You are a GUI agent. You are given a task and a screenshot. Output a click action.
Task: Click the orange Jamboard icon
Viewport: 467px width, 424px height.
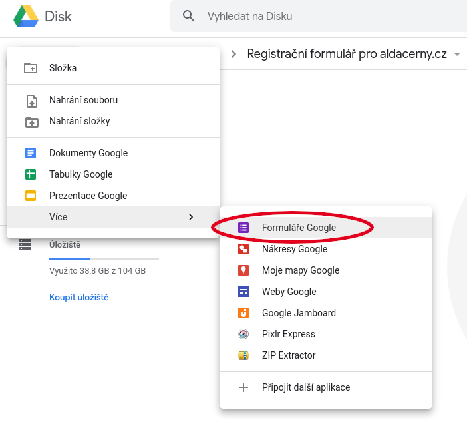tap(243, 313)
